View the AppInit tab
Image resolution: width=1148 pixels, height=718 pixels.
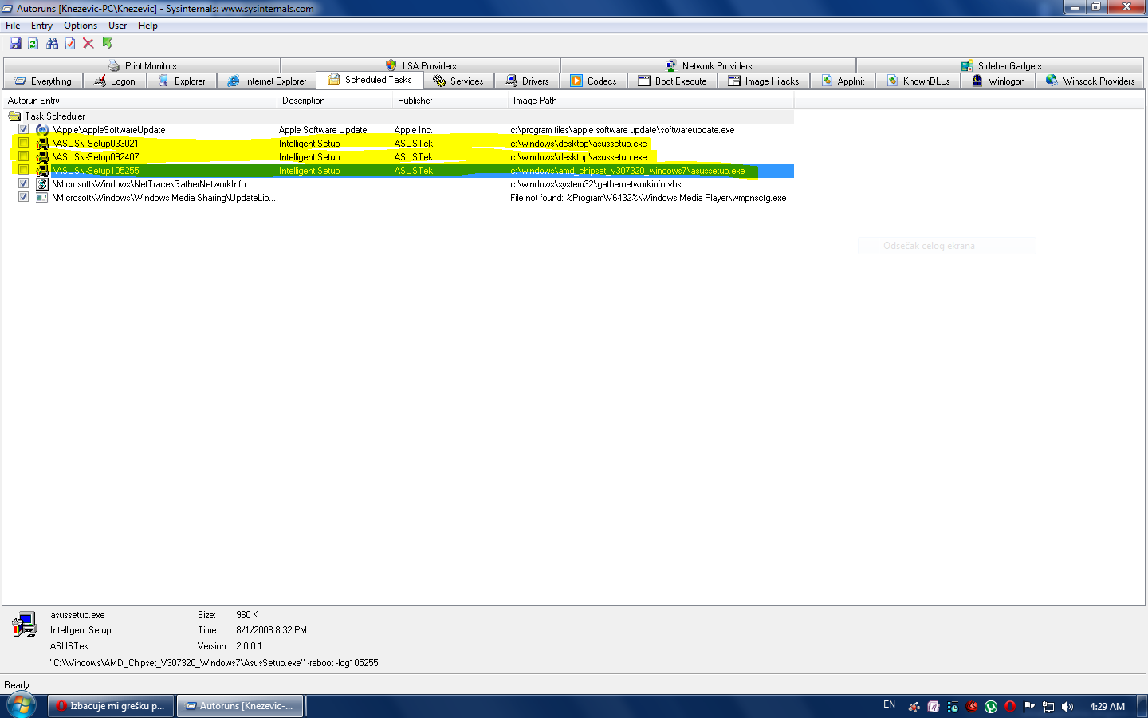click(x=843, y=81)
